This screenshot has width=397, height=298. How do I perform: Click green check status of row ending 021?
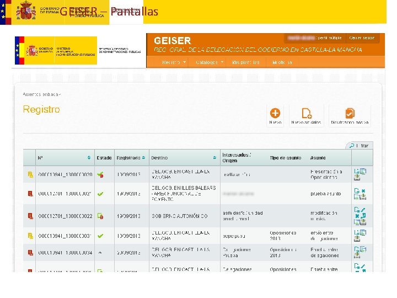coord(100,194)
